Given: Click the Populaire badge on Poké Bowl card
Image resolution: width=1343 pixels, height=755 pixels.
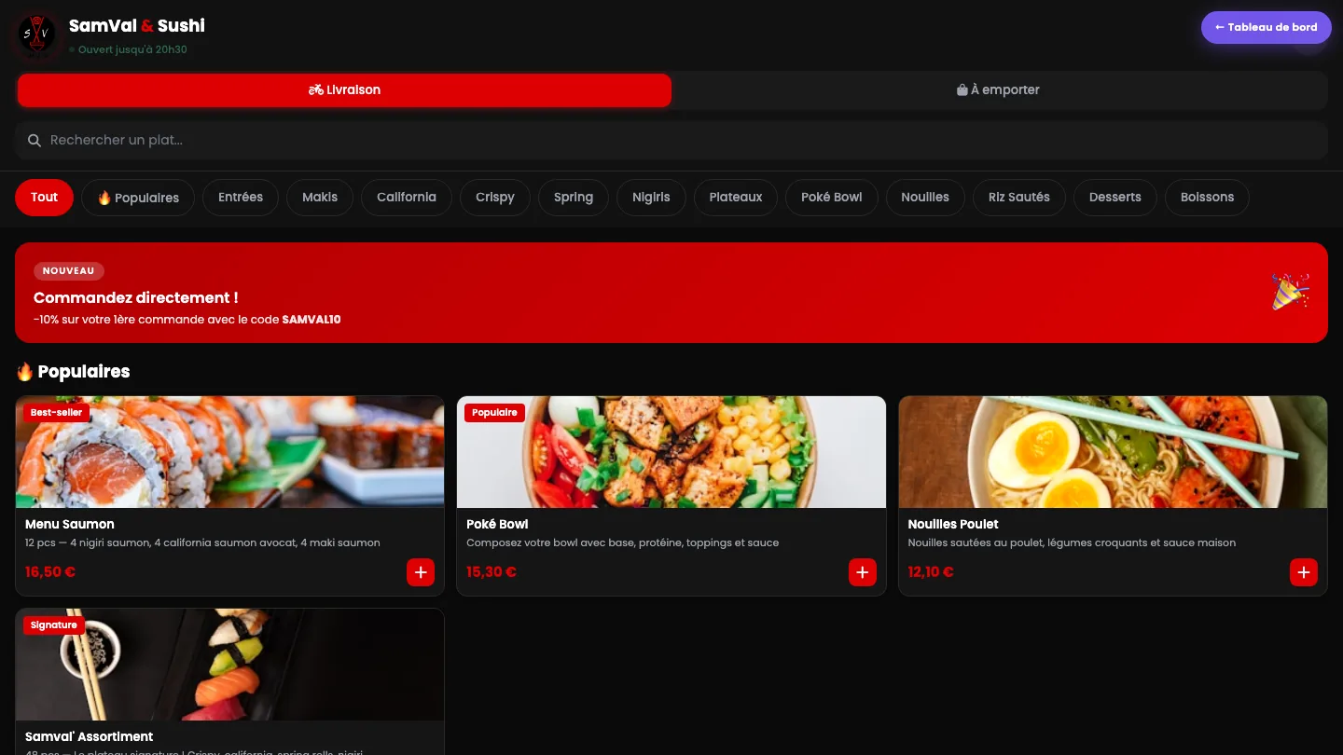Looking at the screenshot, I should [494, 413].
